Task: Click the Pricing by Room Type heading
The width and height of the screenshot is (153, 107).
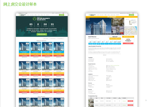Action: tap(93, 96)
